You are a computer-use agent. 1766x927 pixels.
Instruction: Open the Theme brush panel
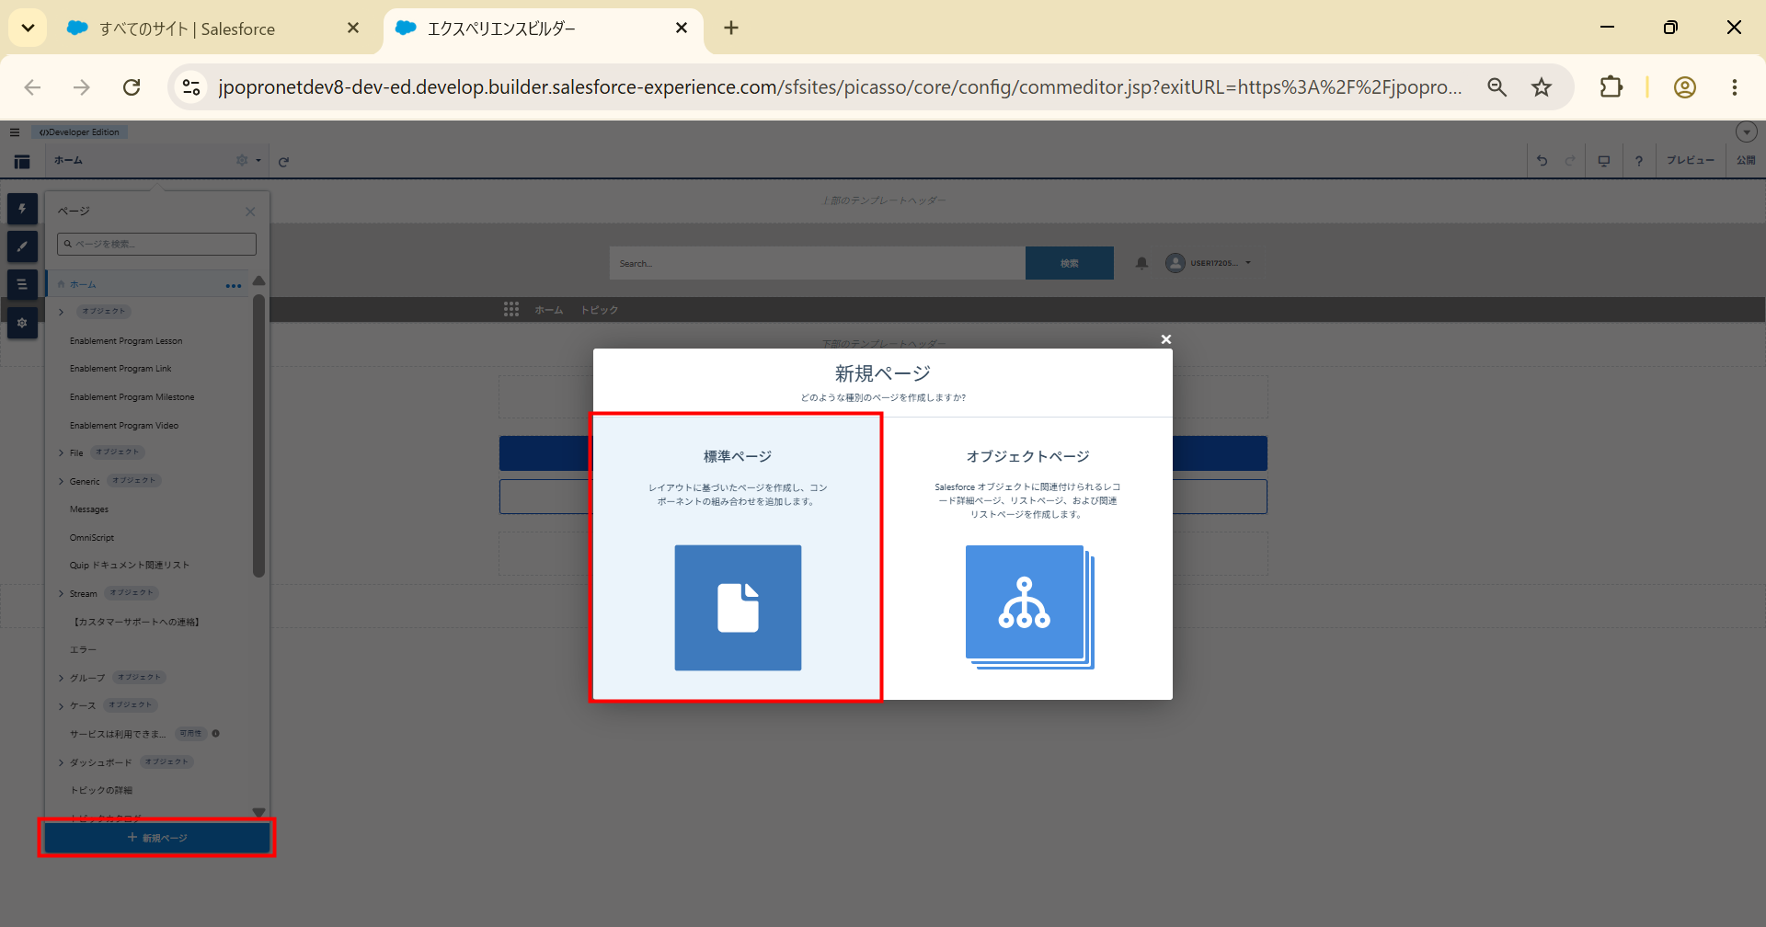[22, 246]
